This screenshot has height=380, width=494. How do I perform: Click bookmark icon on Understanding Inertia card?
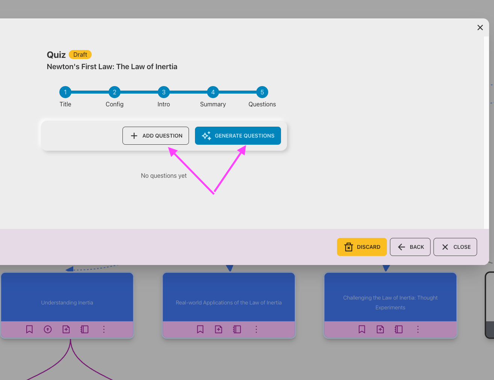point(29,329)
